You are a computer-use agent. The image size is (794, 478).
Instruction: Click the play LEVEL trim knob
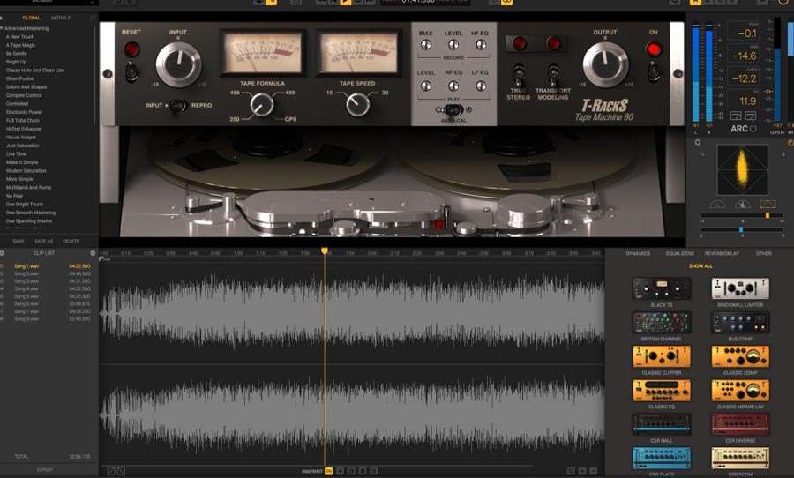pos(426,86)
